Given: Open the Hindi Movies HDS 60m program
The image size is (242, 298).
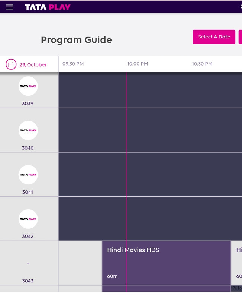Looking at the screenshot, I should (x=167, y=263).
